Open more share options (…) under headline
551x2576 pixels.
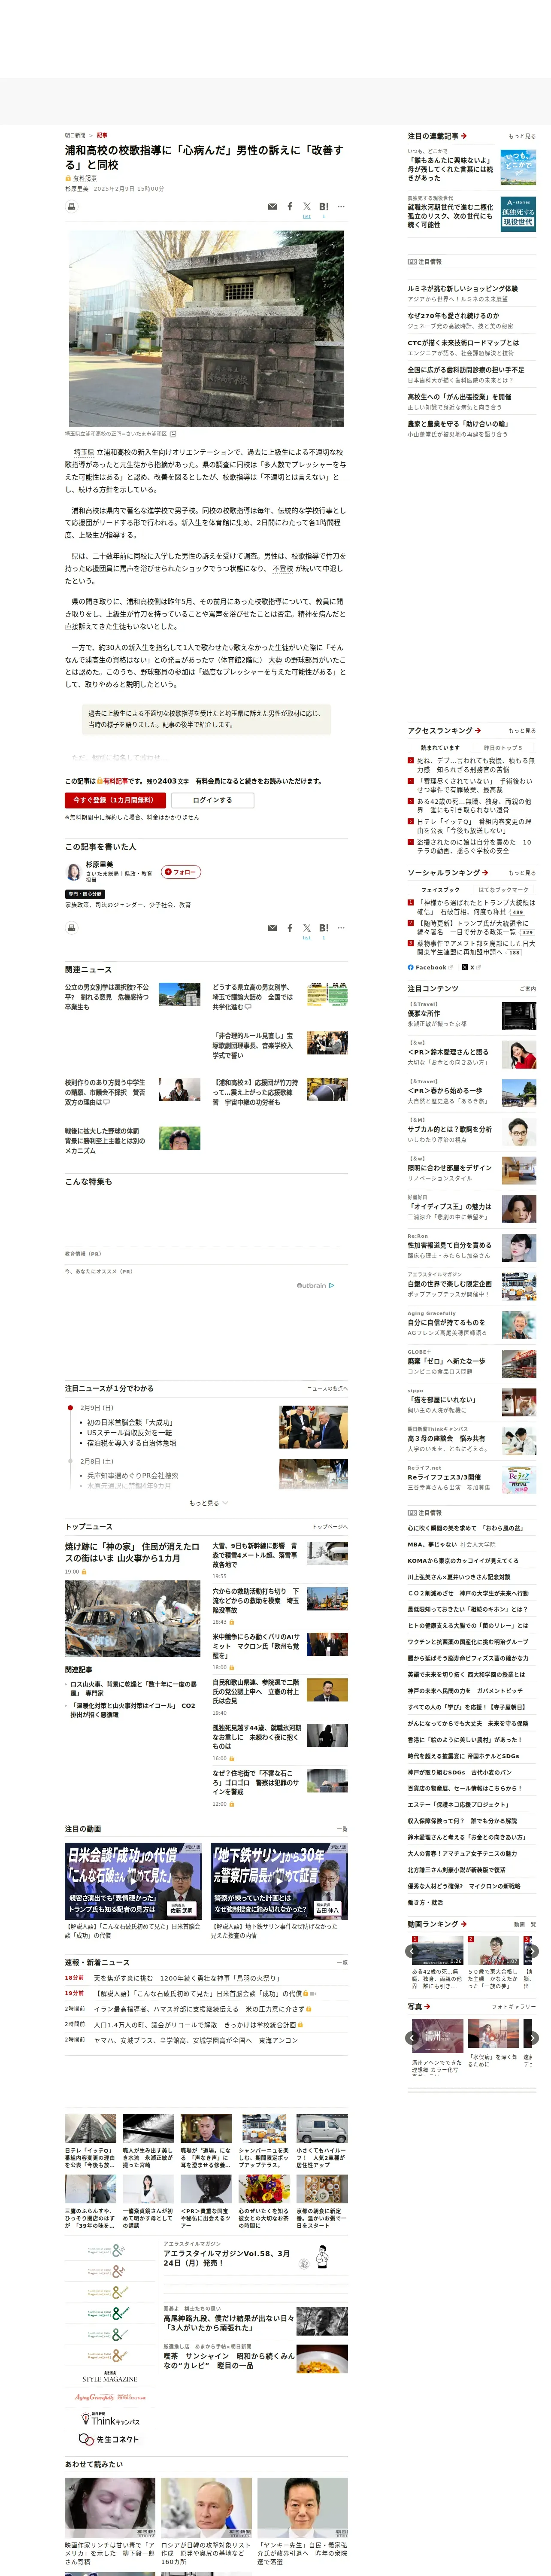click(341, 206)
